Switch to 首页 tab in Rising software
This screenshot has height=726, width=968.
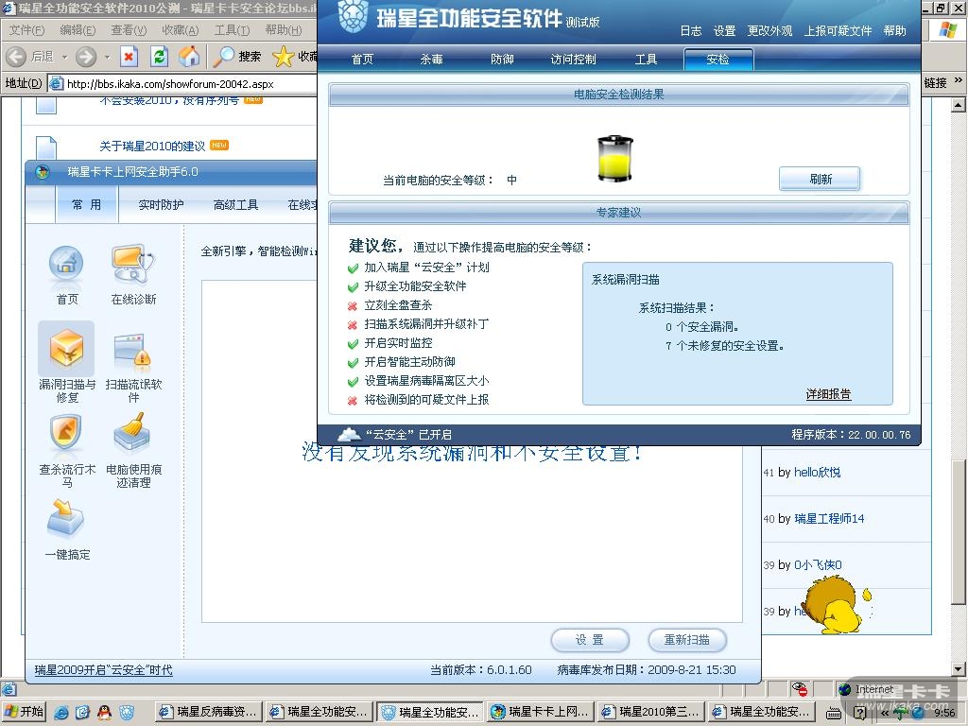362,60
